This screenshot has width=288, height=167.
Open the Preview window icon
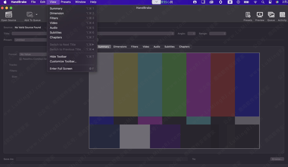[x=259, y=15]
